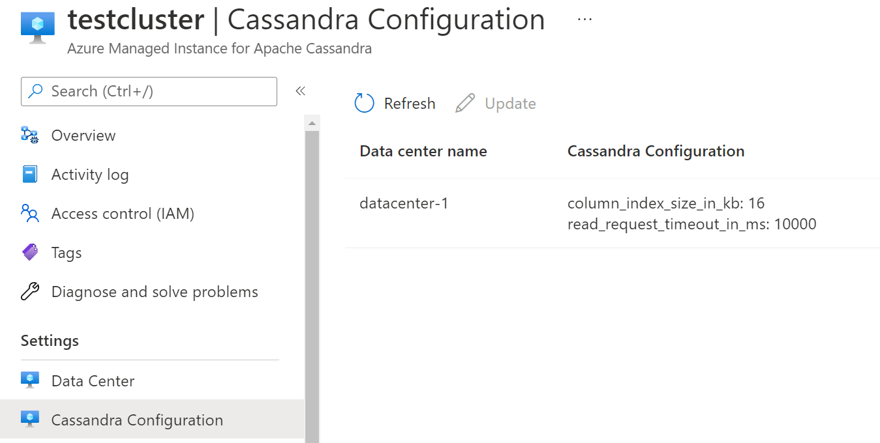The height and width of the screenshot is (443, 880).
Task: Click the Refresh button
Action: [x=394, y=103]
